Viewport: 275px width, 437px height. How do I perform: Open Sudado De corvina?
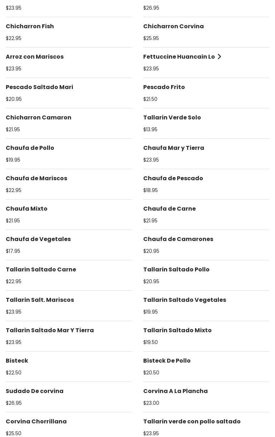35,391
